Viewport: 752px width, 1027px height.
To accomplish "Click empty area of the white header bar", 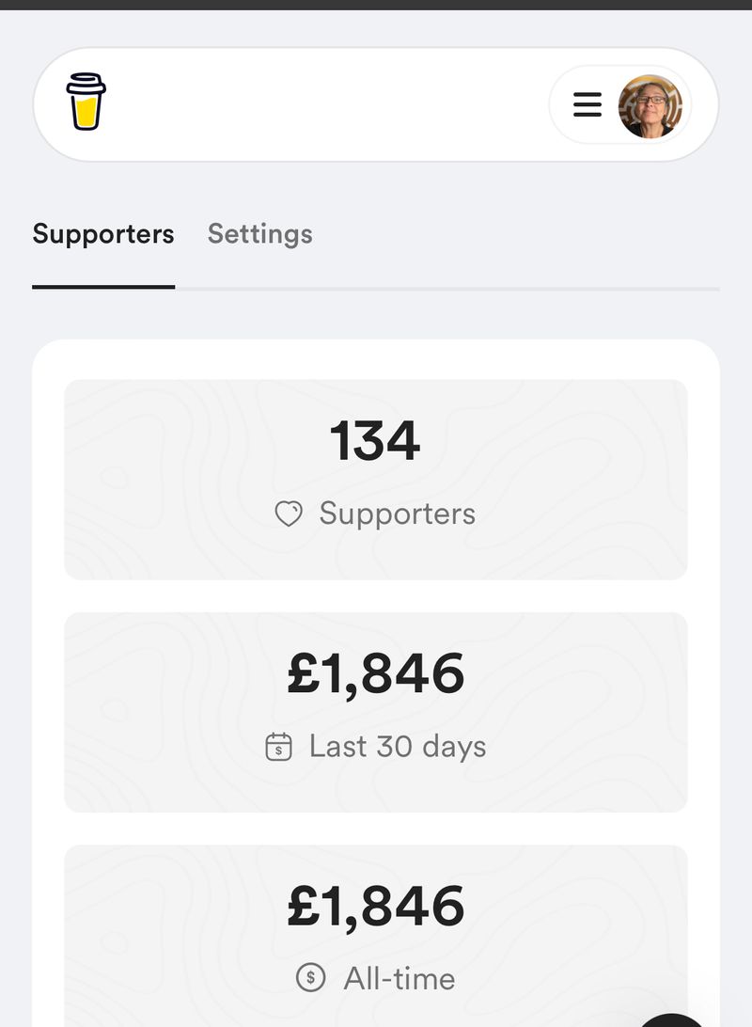I will (327, 104).
